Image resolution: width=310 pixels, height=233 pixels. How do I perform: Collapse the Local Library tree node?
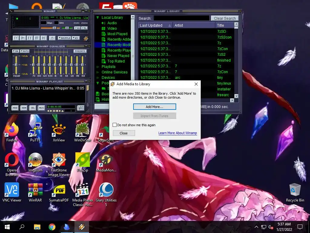point(97,18)
